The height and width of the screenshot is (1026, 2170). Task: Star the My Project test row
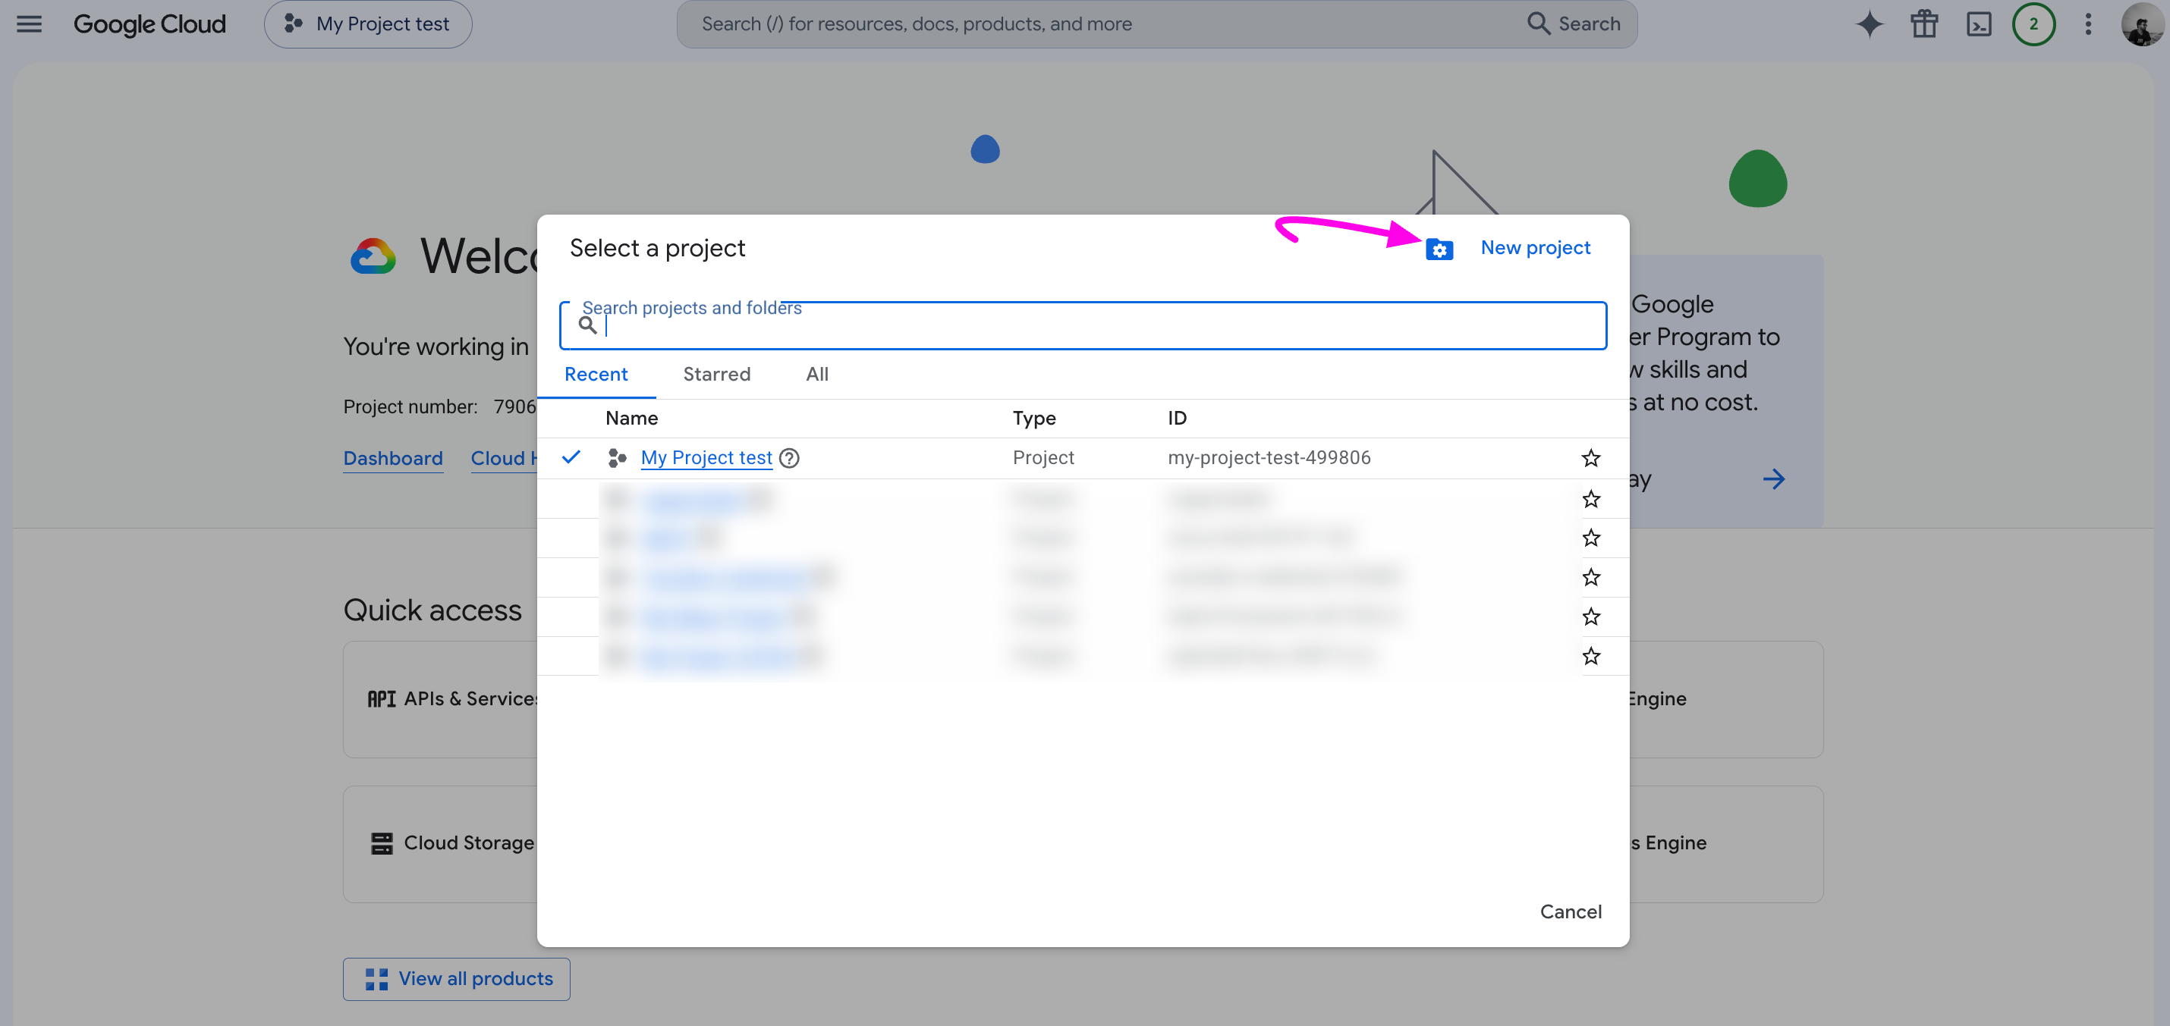click(x=1590, y=458)
